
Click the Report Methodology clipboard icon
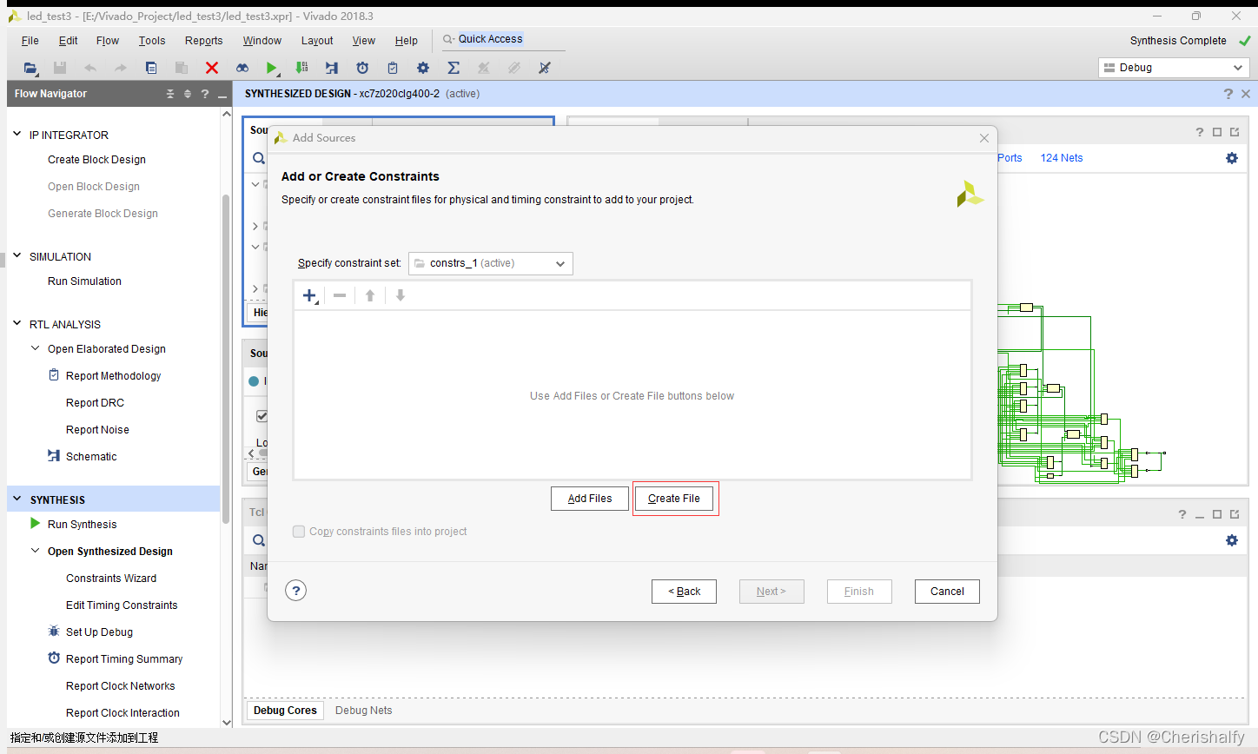point(54,375)
